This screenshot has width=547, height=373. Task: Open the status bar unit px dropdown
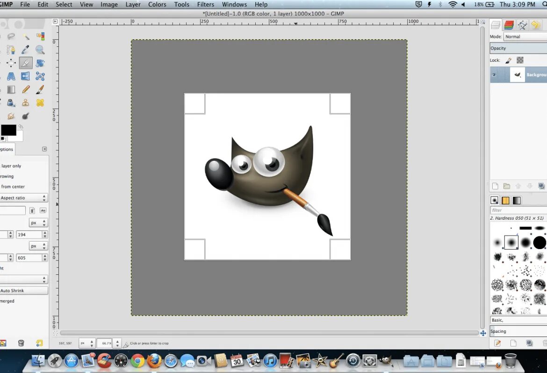(x=86, y=344)
